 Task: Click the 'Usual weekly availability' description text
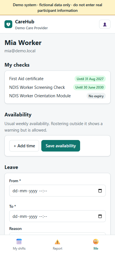click(x=54, y=127)
